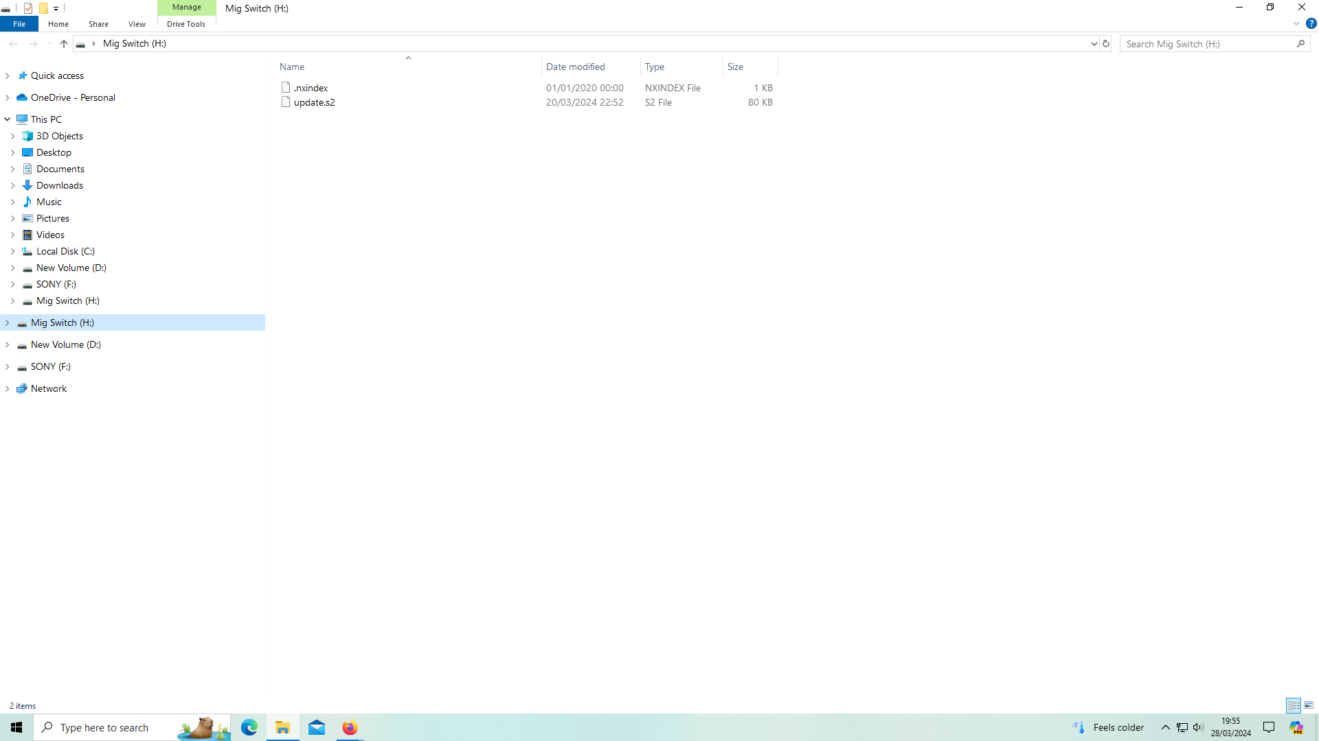Click the Back navigation arrow
Screen dimensions: 1319x741
(13, 44)
